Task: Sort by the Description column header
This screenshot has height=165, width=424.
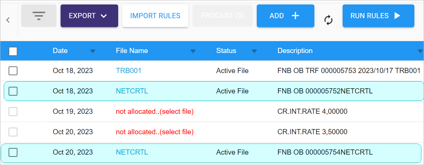Action: pos(295,51)
